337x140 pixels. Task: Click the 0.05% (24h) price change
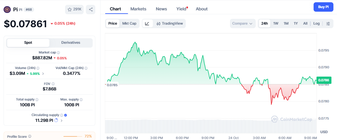[x=63, y=24]
